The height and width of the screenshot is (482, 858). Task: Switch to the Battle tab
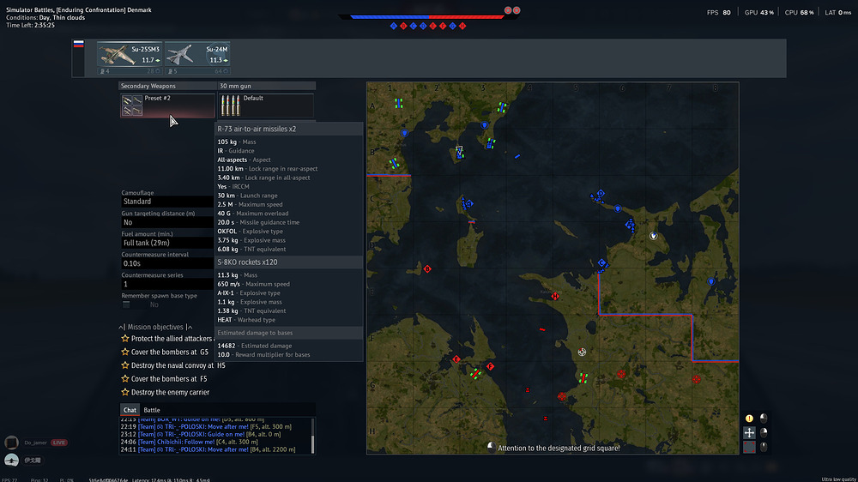(x=152, y=410)
